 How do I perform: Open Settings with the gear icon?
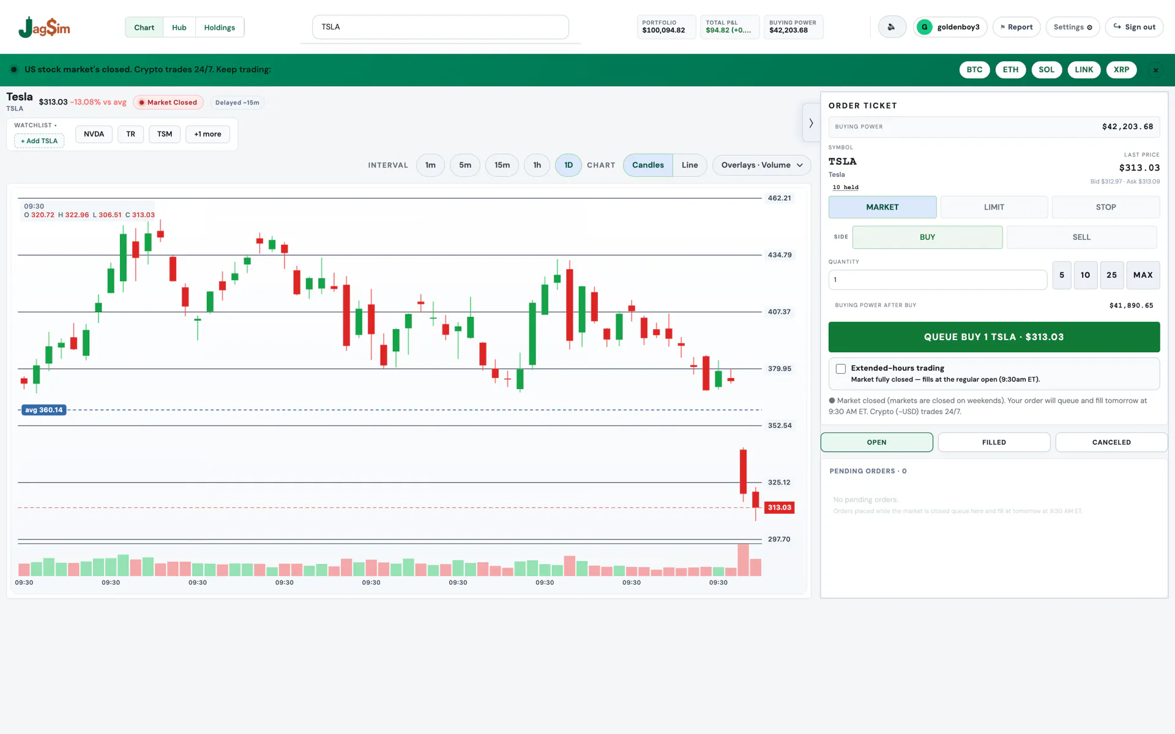pyautogui.click(x=1072, y=27)
